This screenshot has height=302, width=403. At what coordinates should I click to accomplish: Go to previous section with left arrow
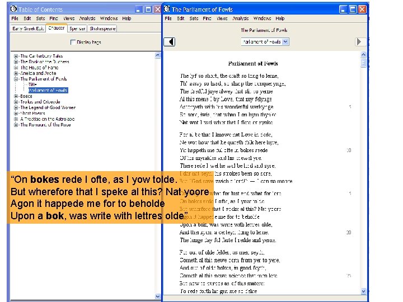click(170, 42)
